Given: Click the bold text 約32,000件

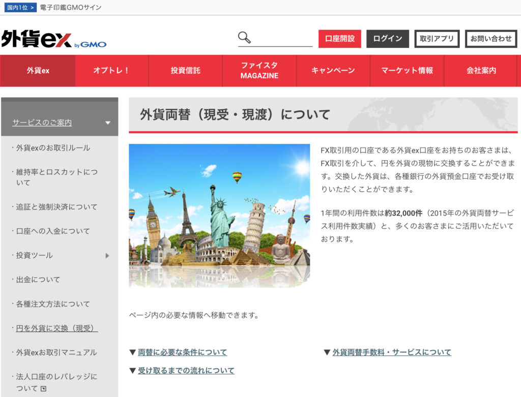Looking at the screenshot, I should [x=403, y=213].
